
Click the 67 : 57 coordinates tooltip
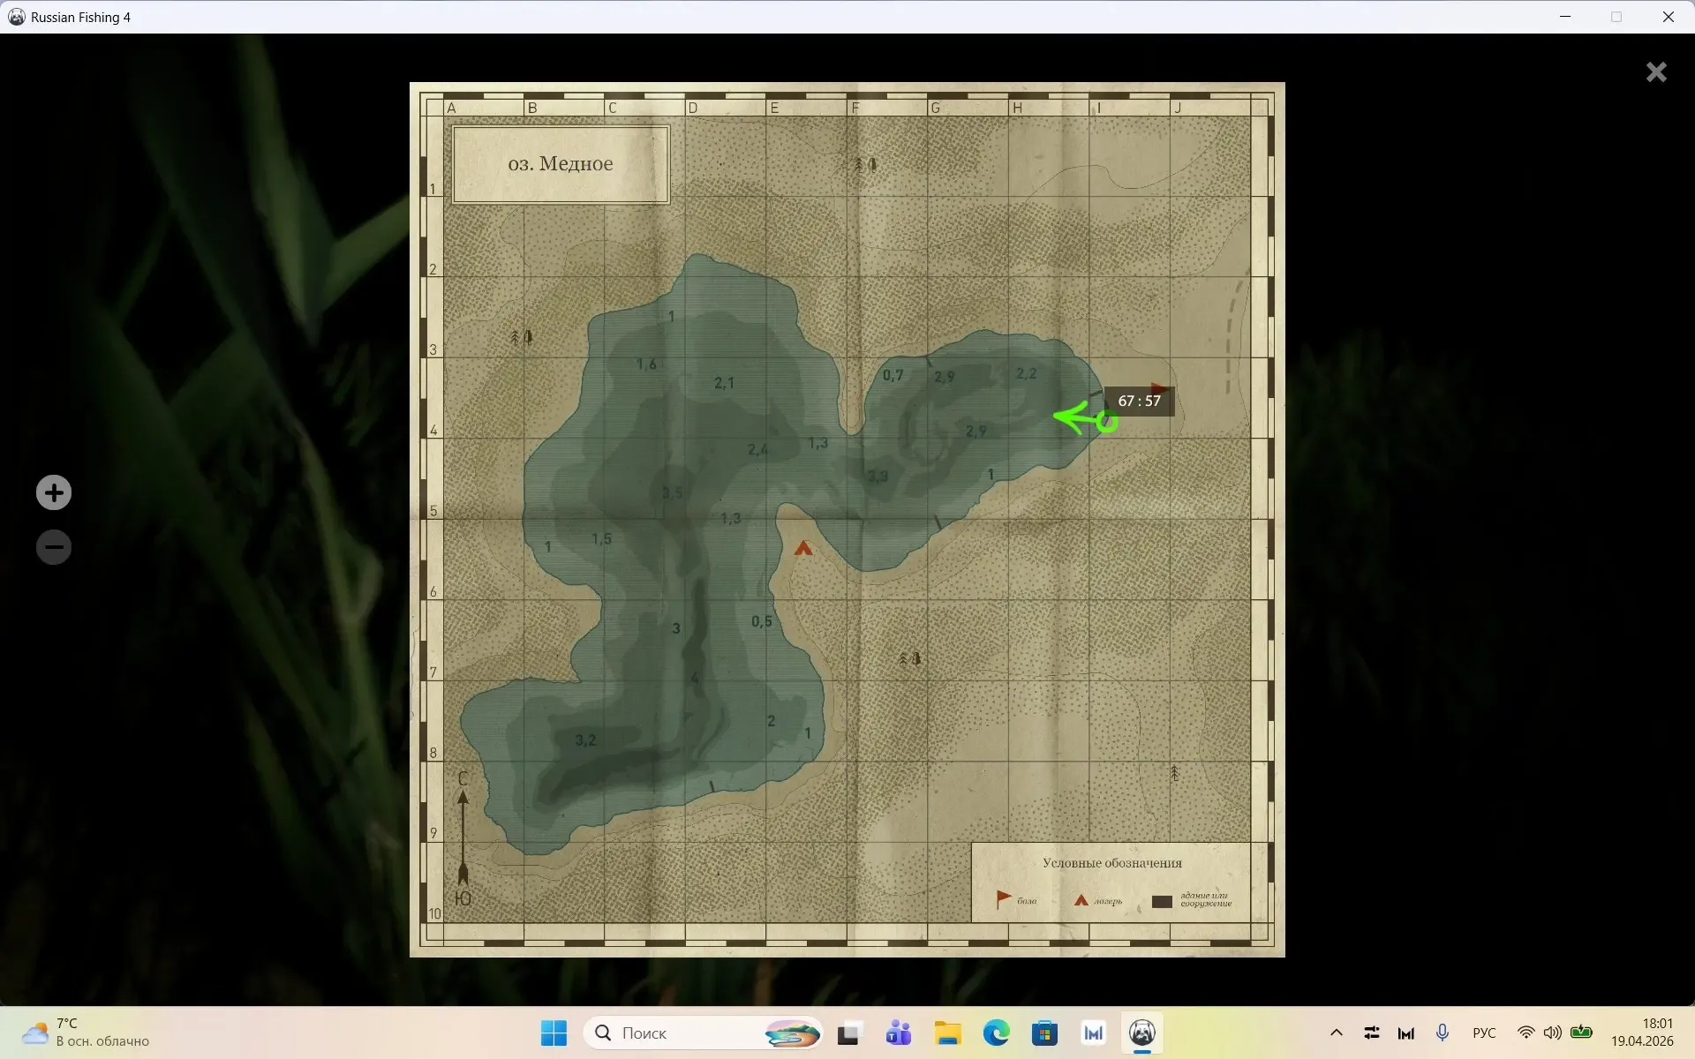pos(1139,401)
